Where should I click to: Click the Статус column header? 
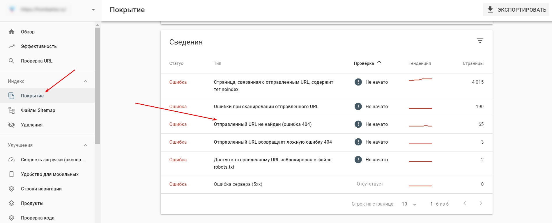[176, 63]
